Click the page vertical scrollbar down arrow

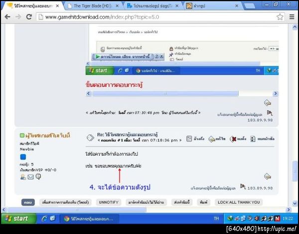click(x=295, y=204)
